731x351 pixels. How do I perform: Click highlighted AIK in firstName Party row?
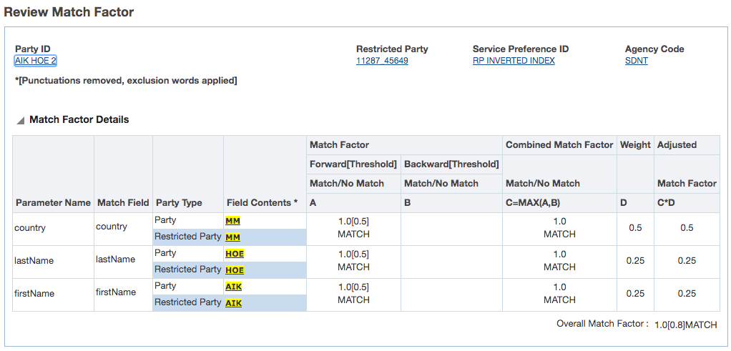[x=233, y=287]
